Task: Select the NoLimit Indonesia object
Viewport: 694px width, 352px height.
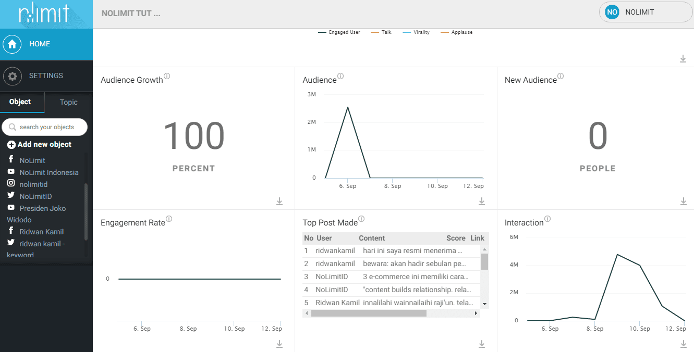Action: click(x=49, y=172)
